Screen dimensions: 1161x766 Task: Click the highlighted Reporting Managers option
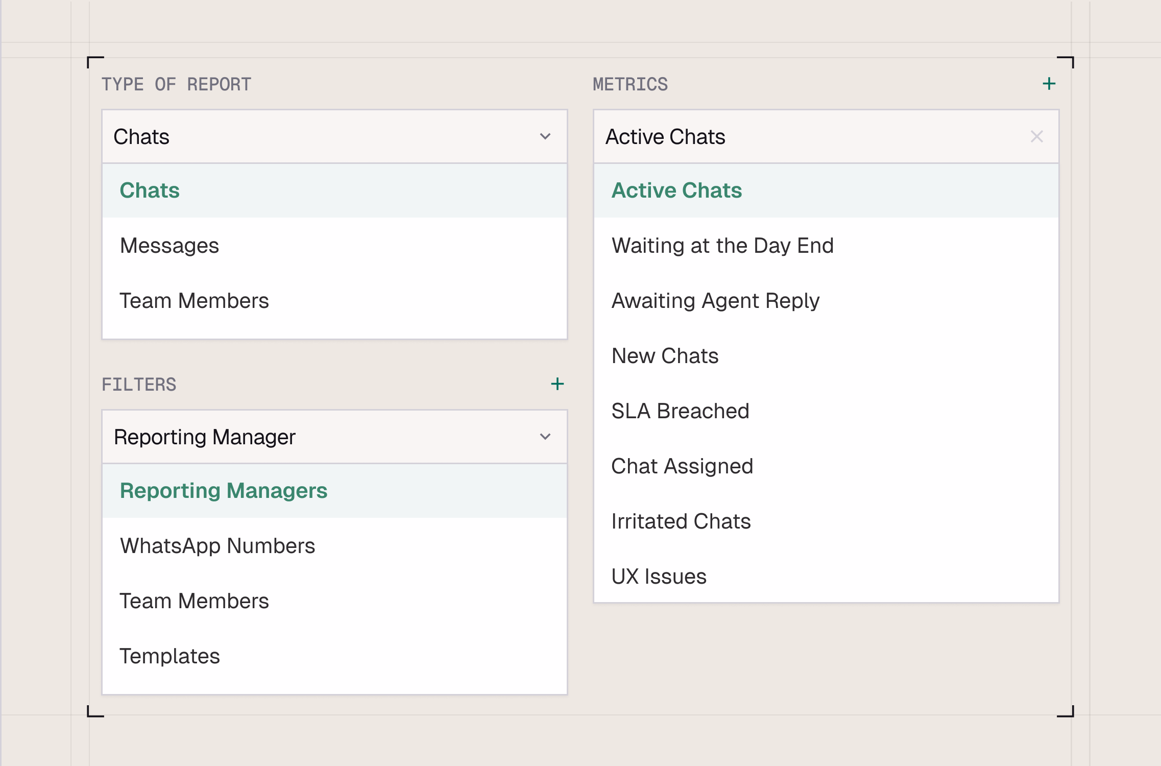224,491
